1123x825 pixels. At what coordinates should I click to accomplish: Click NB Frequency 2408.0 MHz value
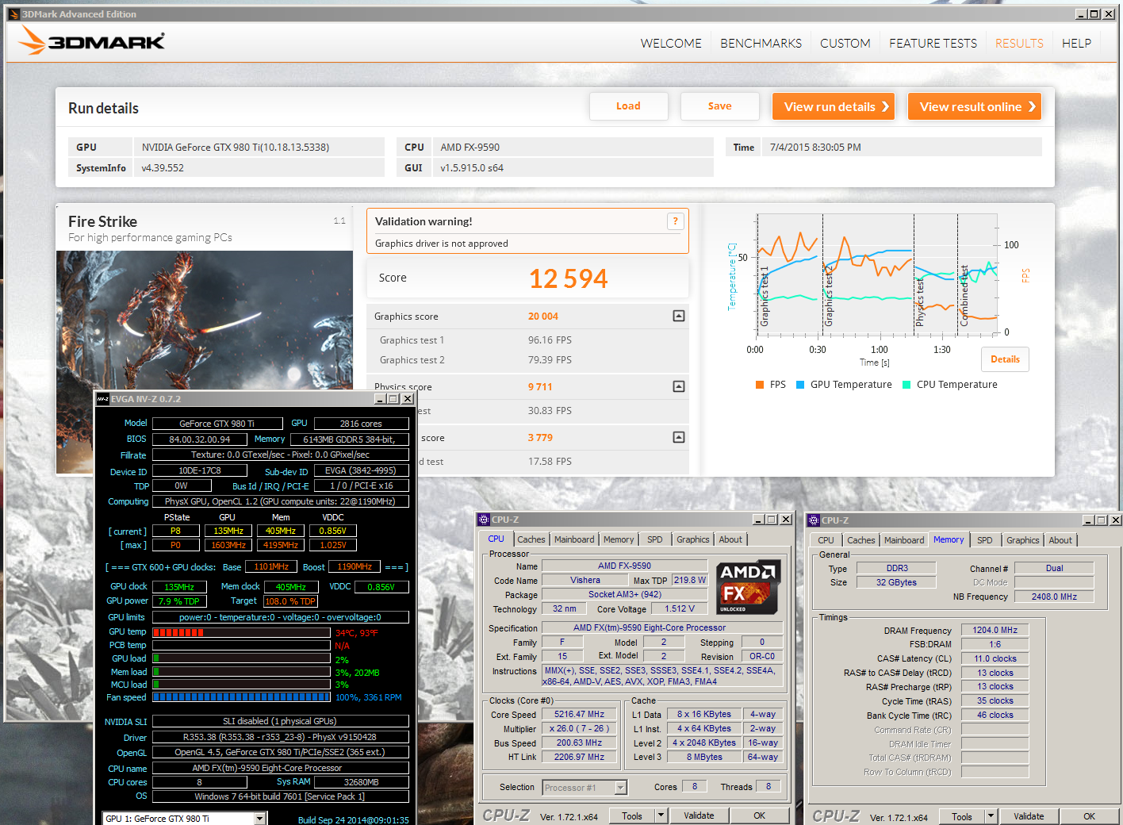1054,597
